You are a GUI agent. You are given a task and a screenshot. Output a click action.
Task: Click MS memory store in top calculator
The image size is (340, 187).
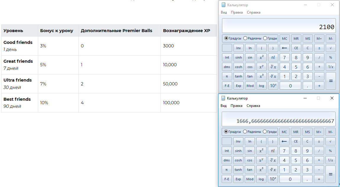pyautogui.click(x=308, y=39)
